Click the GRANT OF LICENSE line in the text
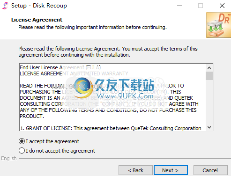Image resolution: width=231 pixels, height=176 pixels. [111, 128]
